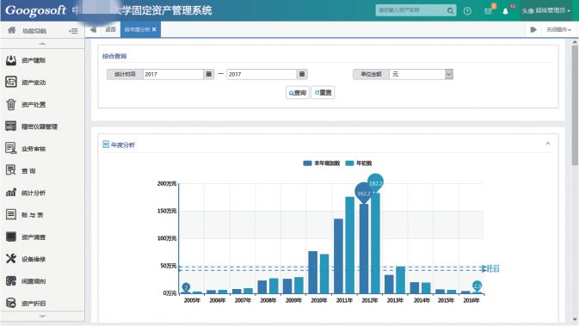Viewport: 579px width, 326px height.
Task: Open 统计分析 statistics chart icon
Action: [11, 193]
